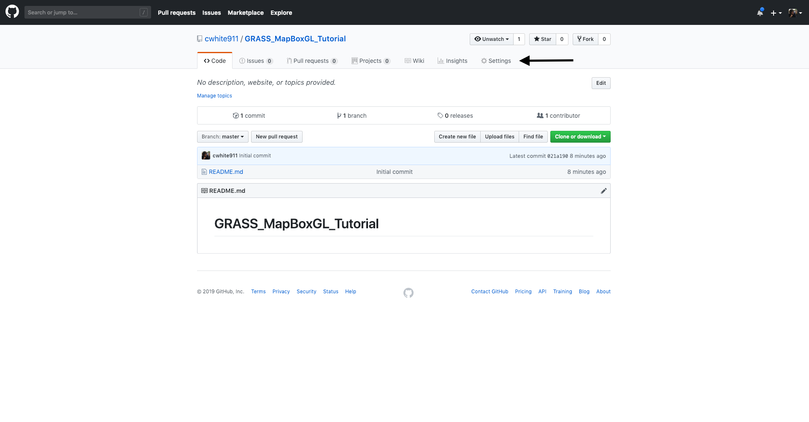This screenshot has height=422, width=809.
Task: Switch to the Insights tab
Action: 452,61
